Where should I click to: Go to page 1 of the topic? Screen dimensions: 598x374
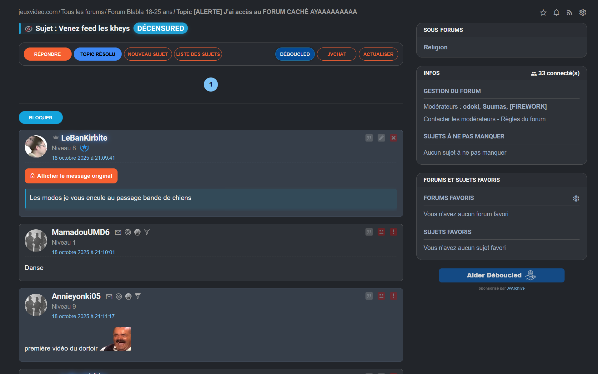point(211,84)
